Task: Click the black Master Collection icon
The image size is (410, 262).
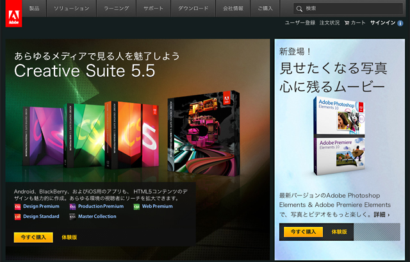Action: click(x=72, y=217)
